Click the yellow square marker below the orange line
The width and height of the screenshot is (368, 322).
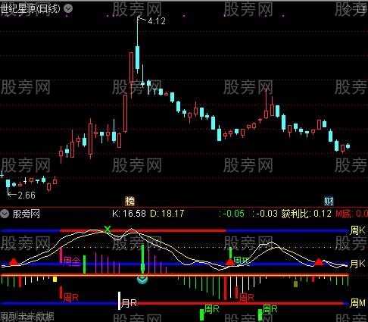point(55,279)
